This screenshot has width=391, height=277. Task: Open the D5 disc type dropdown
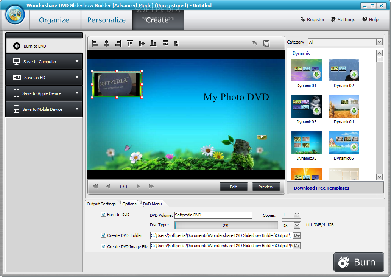[x=297, y=226]
